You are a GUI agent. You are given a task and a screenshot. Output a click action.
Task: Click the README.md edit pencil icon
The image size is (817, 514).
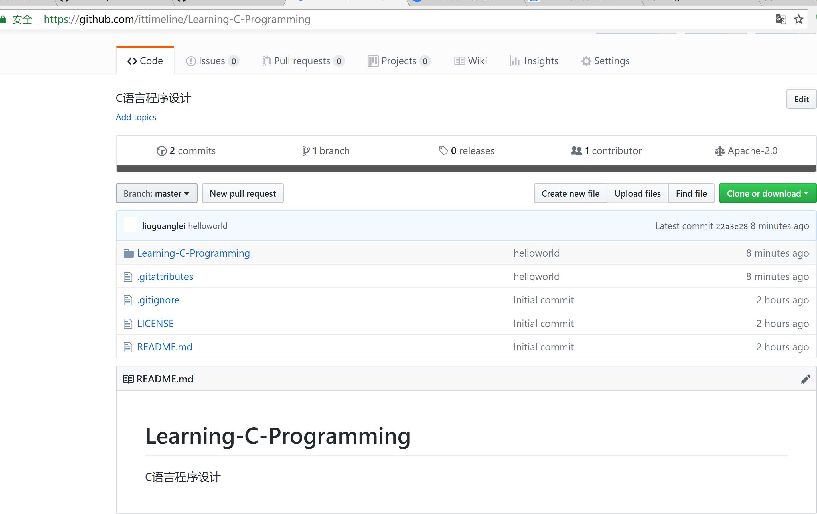click(805, 379)
